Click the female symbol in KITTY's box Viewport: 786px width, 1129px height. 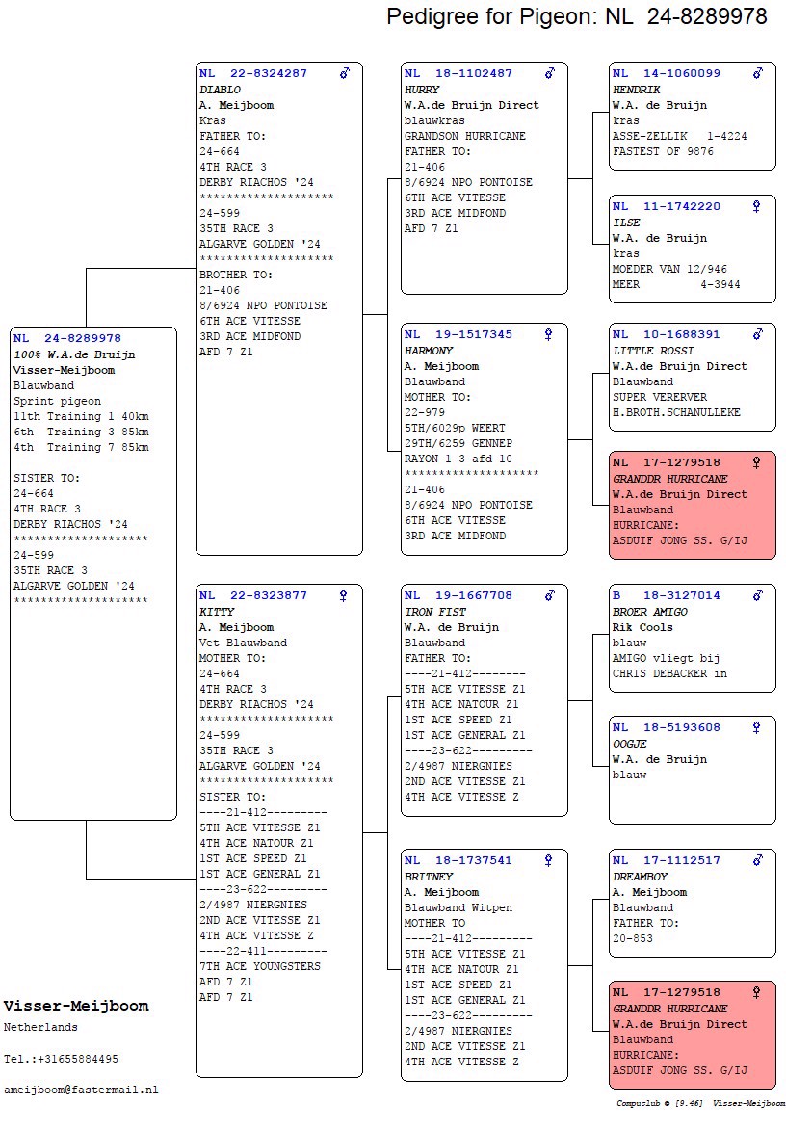(x=344, y=595)
